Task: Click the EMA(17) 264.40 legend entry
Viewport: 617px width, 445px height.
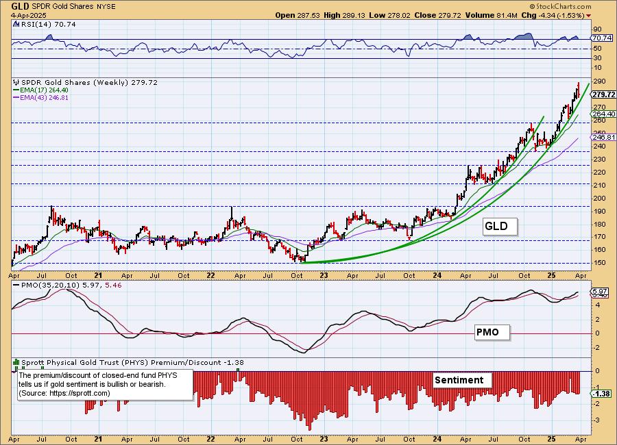Action: coord(41,90)
